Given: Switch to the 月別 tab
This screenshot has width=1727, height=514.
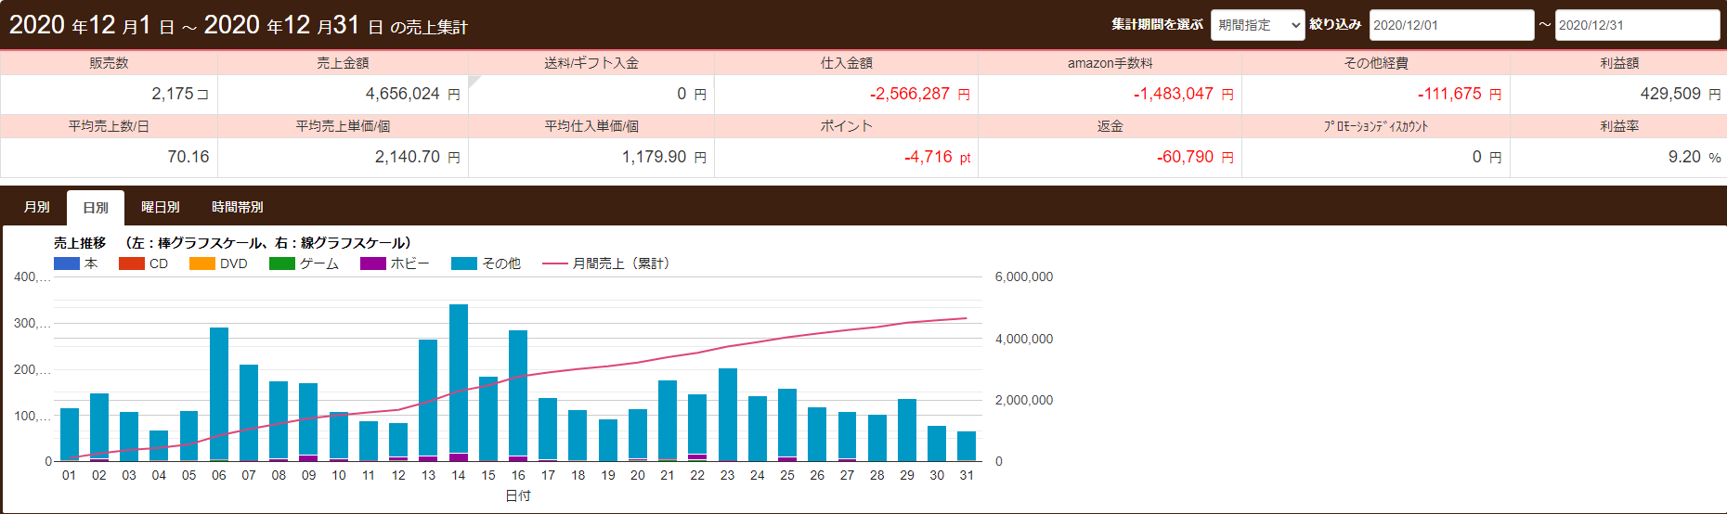Looking at the screenshot, I should pyautogui.click(x=37, y=207).
